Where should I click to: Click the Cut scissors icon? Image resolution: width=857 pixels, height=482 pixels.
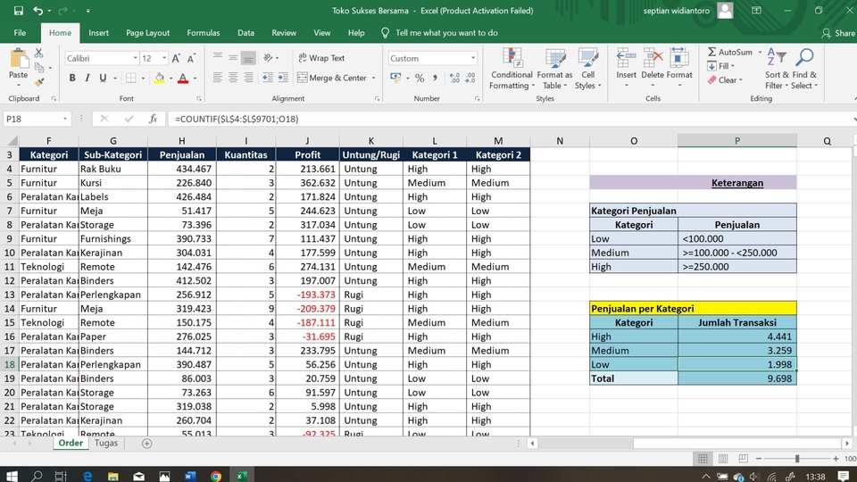[x=38, y=53]
